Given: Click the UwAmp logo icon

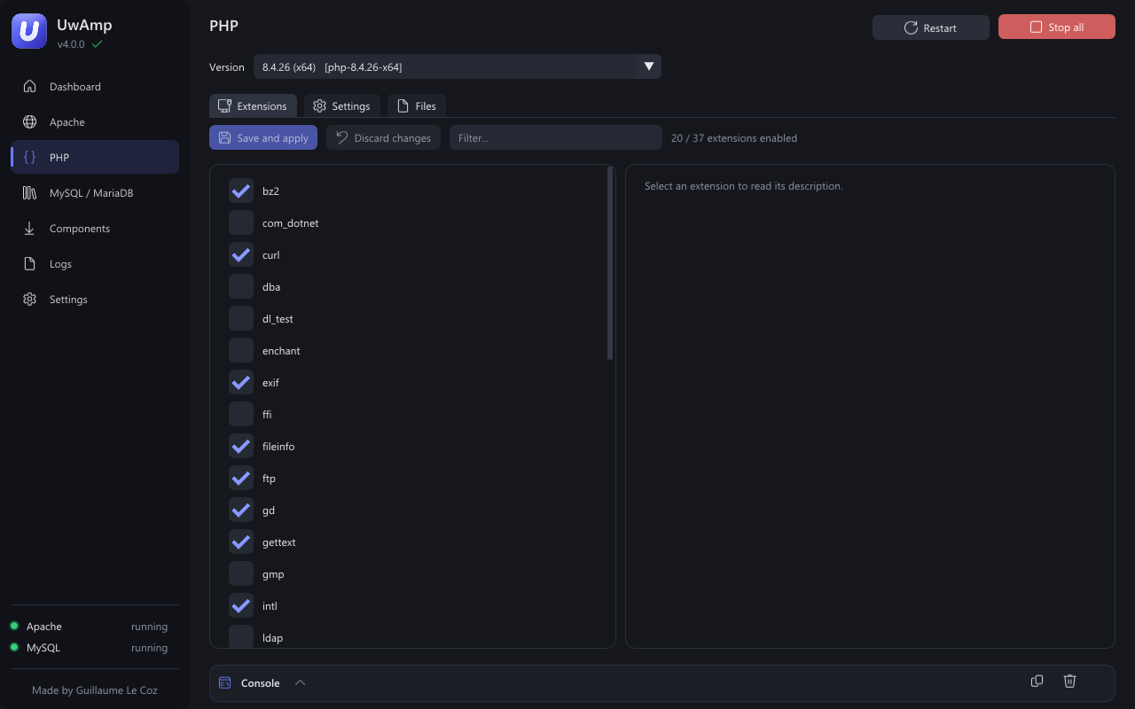Looking at the screenshot, I should tap(29, 31).
